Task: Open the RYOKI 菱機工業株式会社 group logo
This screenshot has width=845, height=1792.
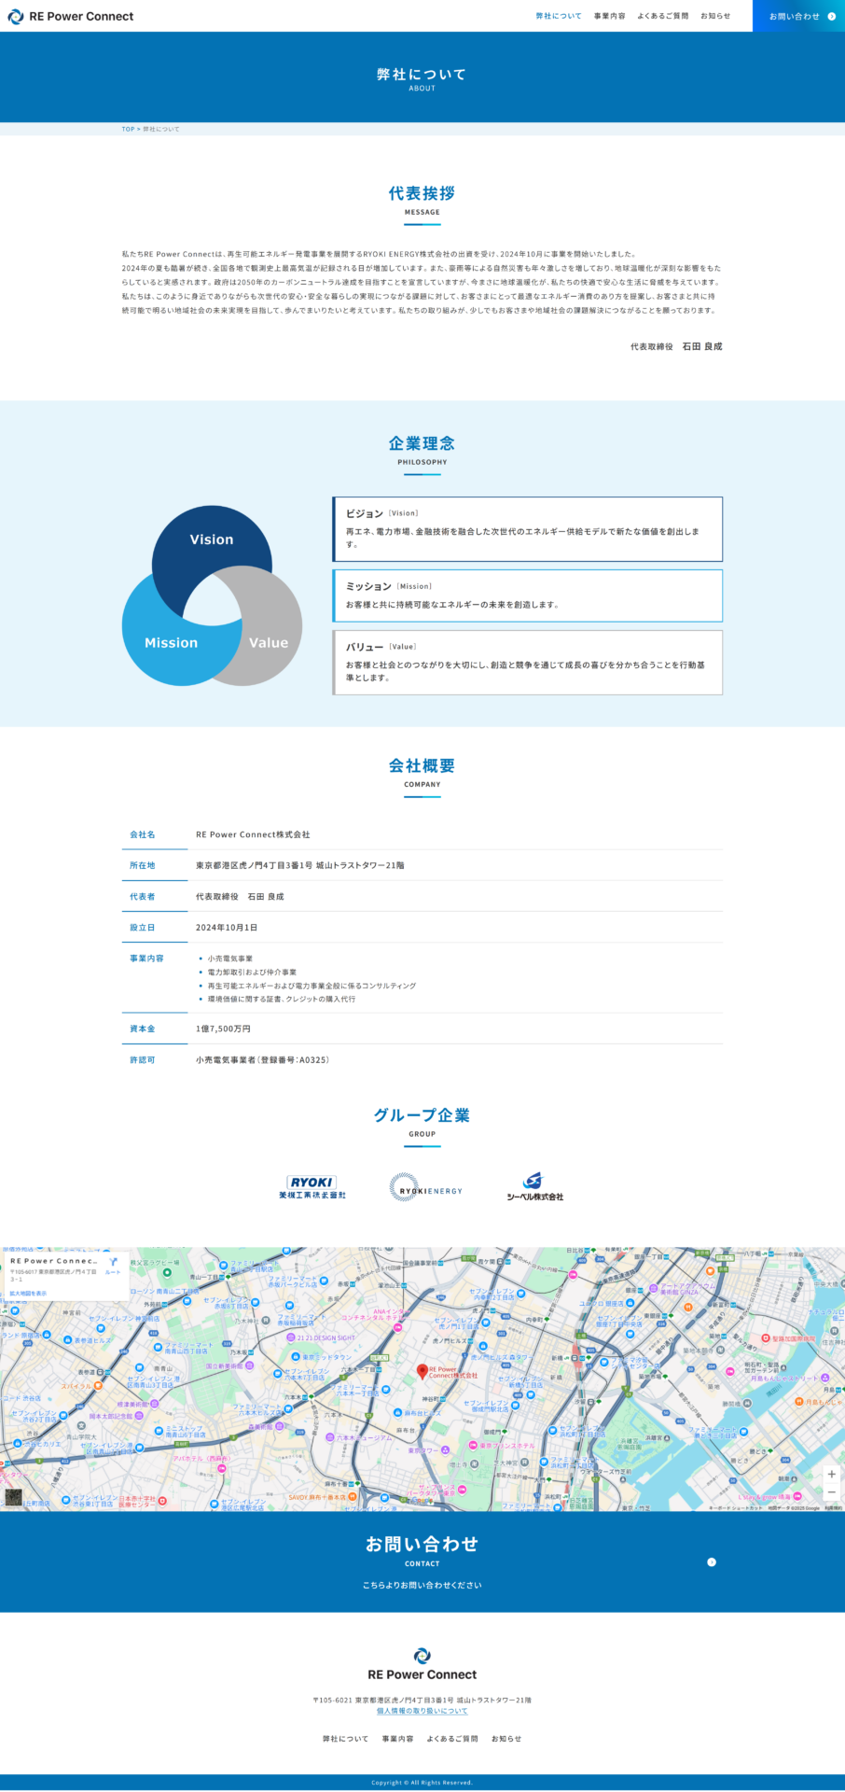Action: 312,1187
